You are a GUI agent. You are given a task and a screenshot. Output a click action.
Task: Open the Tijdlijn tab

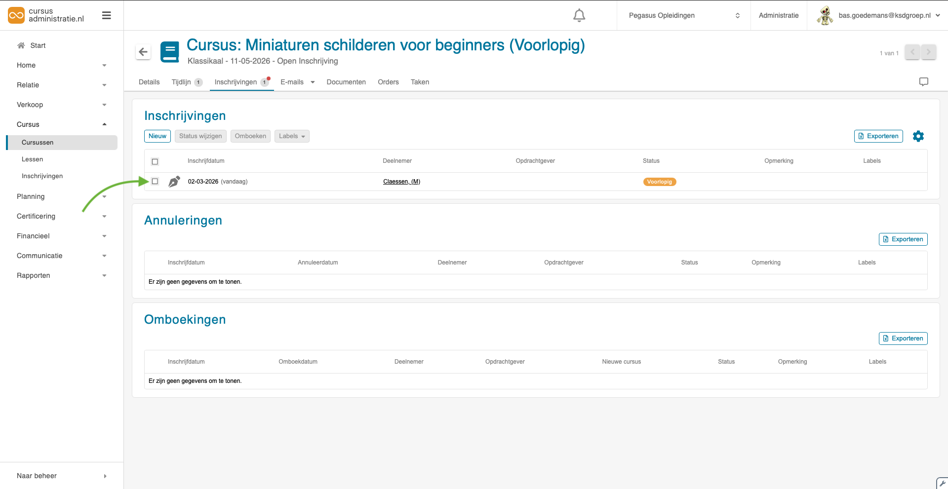click(x=181, y=82)
